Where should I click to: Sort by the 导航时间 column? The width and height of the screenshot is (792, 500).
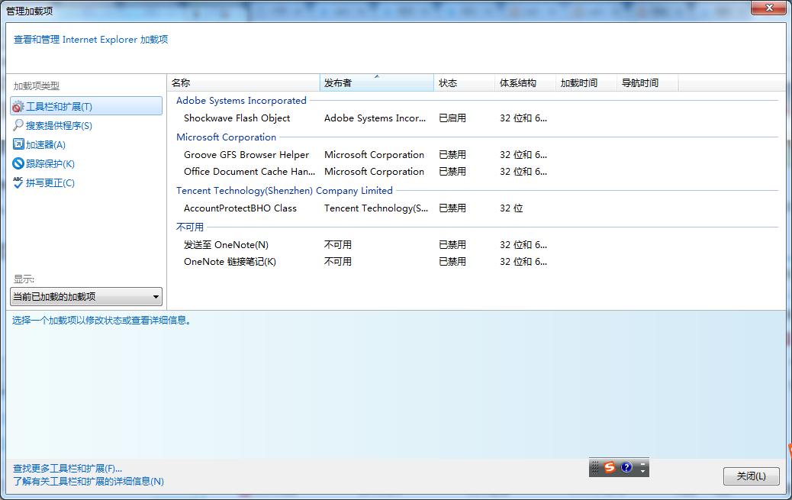(647, 83)
